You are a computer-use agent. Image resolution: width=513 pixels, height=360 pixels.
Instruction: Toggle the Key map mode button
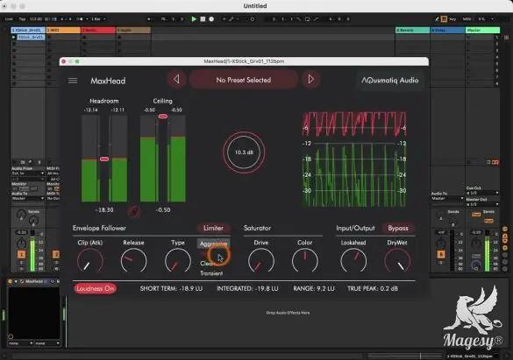click(x=452, y=19)
